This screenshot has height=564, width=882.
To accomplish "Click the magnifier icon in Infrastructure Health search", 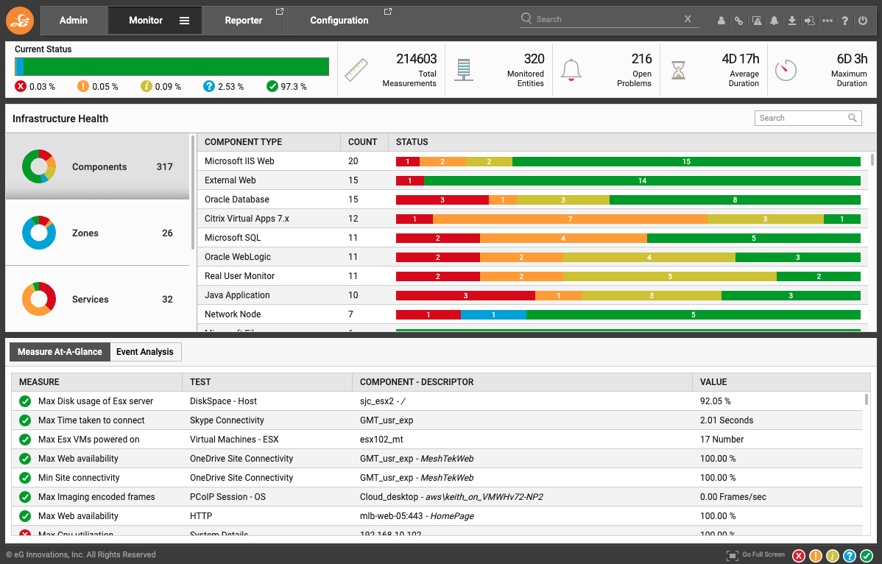I will click(853, 118).
